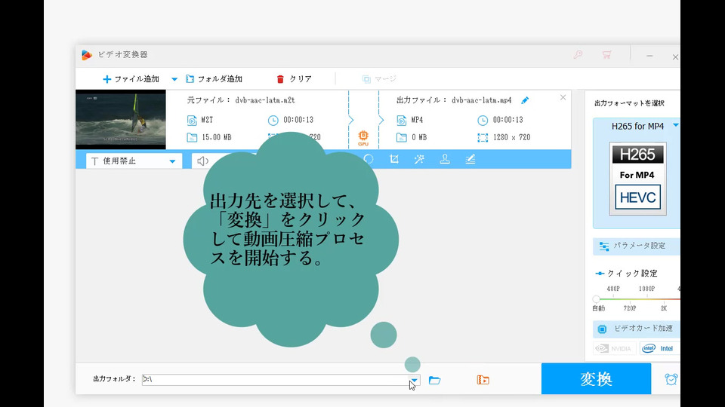This screenshot has width=725, height=407.
Task: Click the watermark stamp icon
Action: coord(445,159)
